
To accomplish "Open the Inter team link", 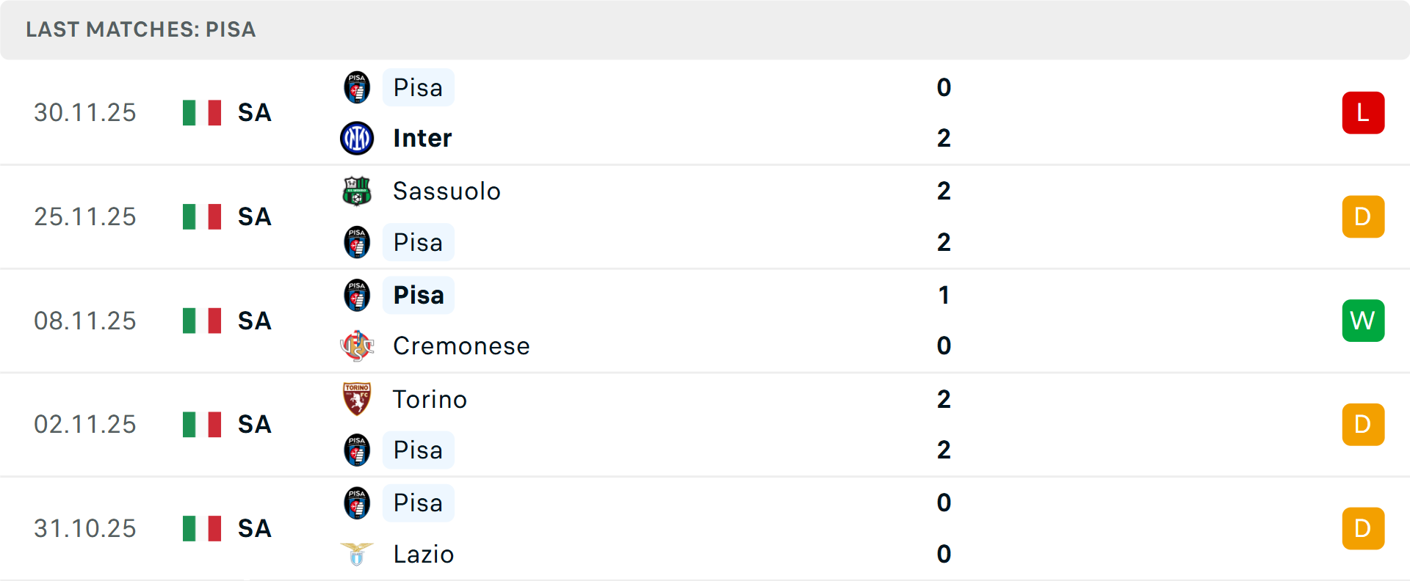I will point(422,139).
